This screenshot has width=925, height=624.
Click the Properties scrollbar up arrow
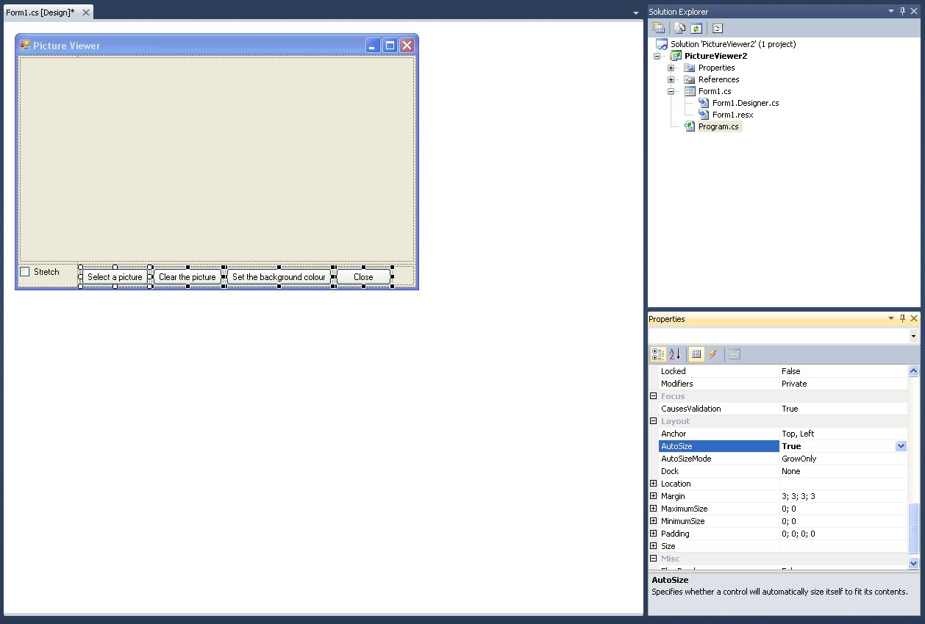pyautogui.click(x=914, y=371)
